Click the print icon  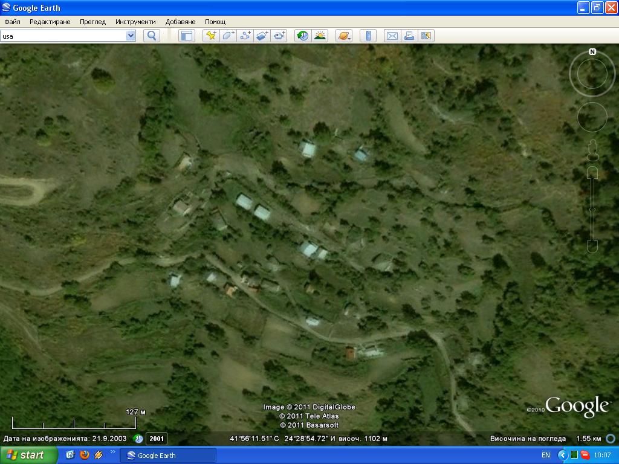[409, 36]
